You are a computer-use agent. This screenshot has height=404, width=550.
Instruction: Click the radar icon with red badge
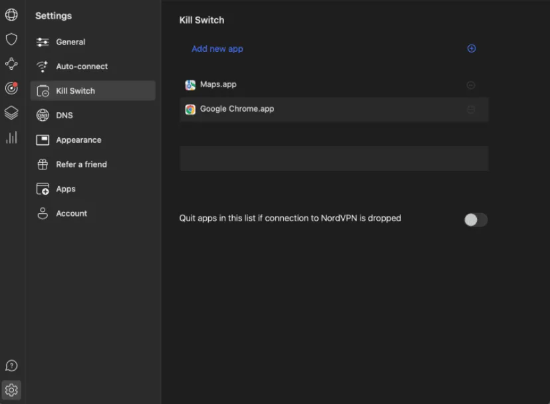pos(11,88)
